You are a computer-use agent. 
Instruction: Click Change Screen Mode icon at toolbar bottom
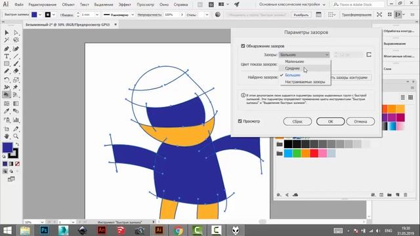point(11,179)
